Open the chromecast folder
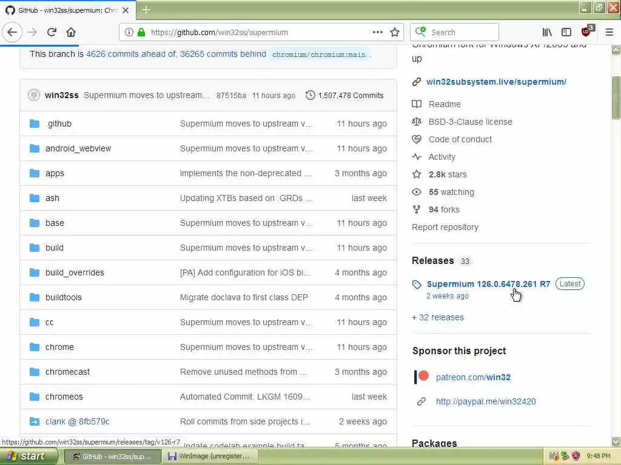The width and height of the screenshot is (621, 465). (67, 372)
